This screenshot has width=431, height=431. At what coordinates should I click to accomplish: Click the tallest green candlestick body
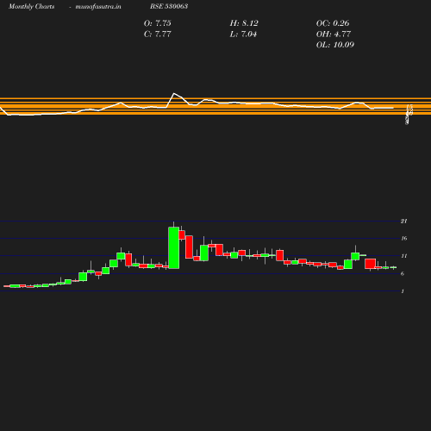tap(174, 247)
